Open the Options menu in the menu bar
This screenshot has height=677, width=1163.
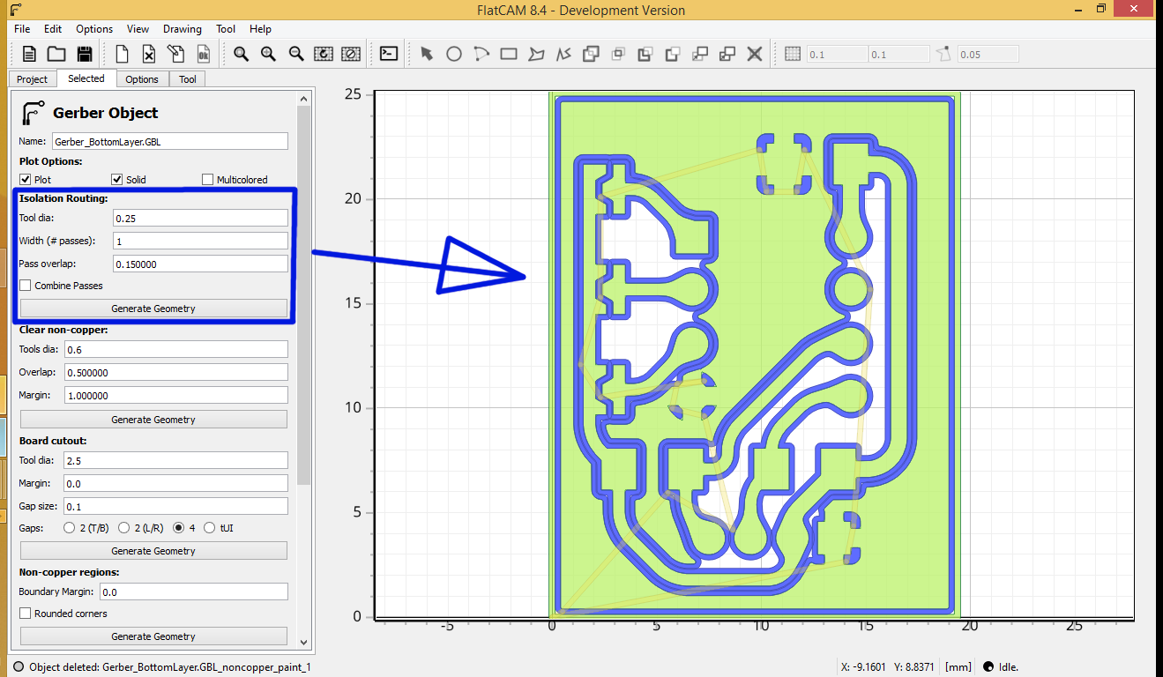[x=94, y=29]
